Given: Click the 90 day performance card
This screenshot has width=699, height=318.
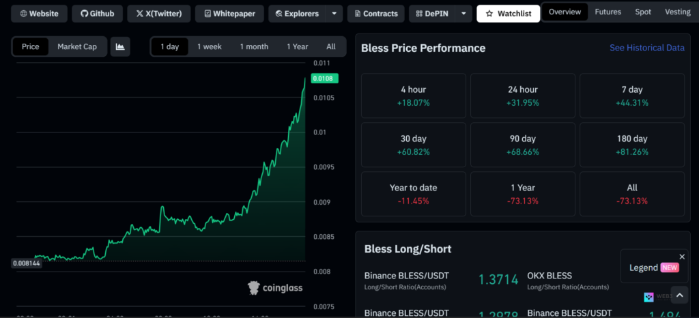Looking at the screenshot, I should coord(523,145).
